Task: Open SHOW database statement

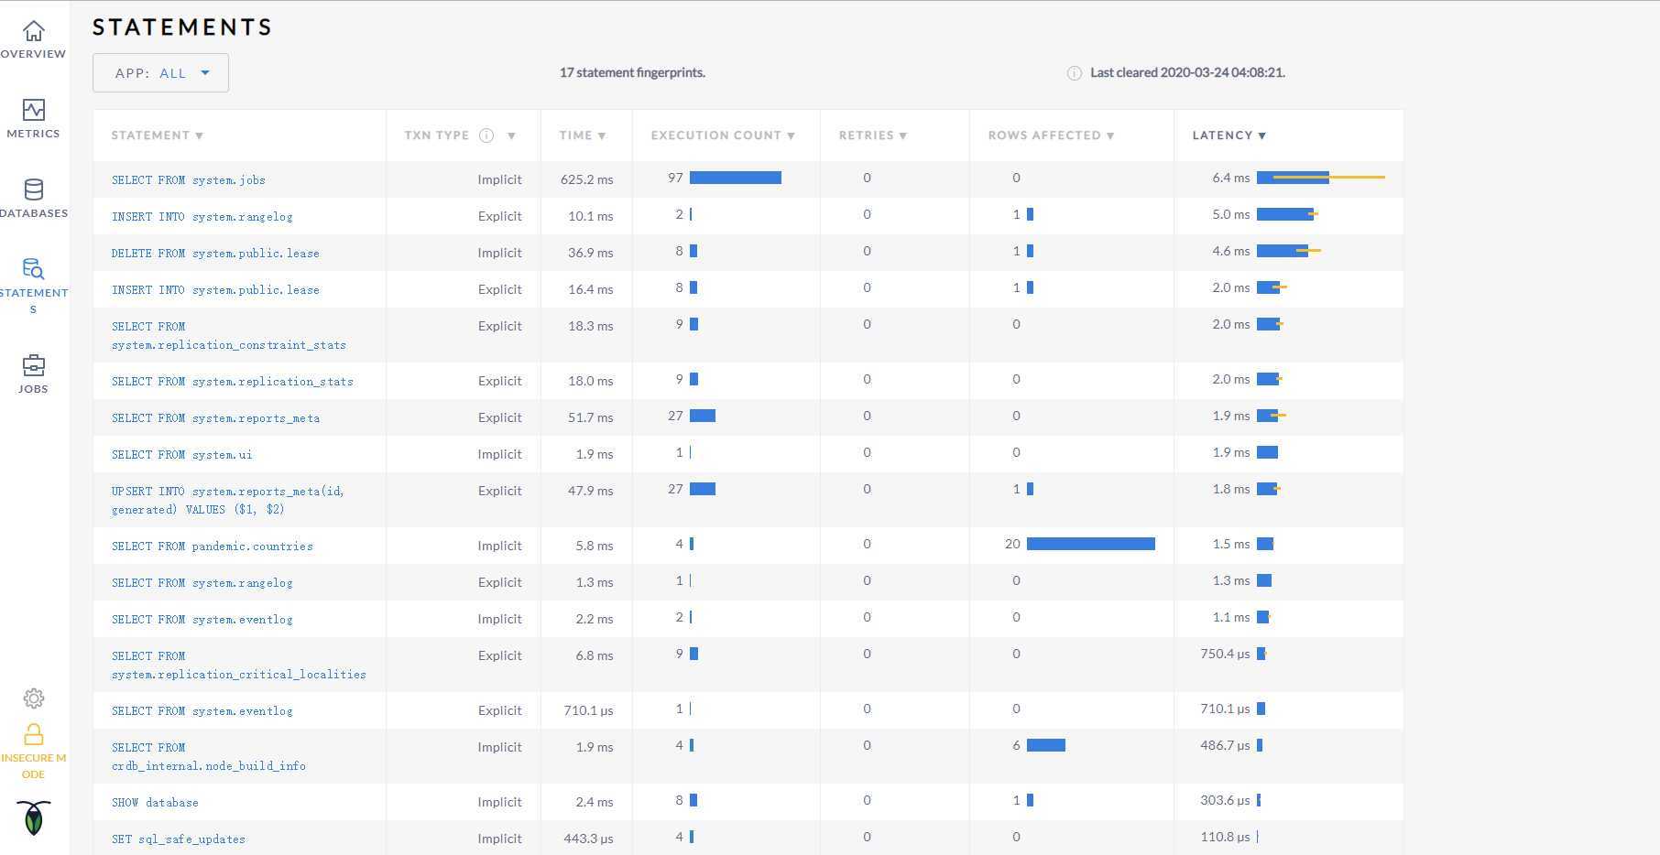Action: click(x=155, y=803)
